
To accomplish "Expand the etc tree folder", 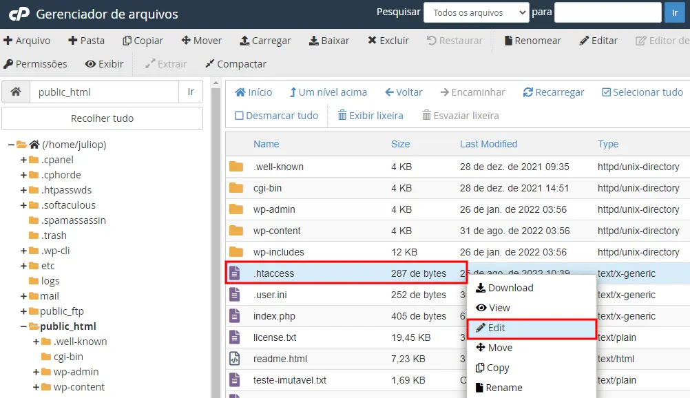I will (24, 266).
